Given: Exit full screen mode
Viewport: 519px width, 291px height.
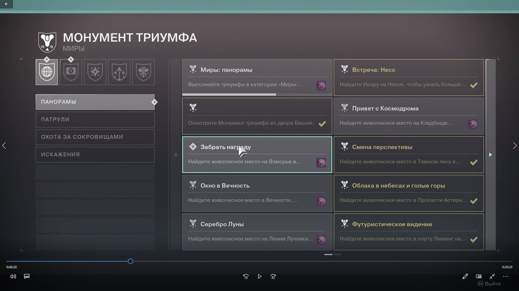Looking at the screenshot, I should (x=492, y=276).
